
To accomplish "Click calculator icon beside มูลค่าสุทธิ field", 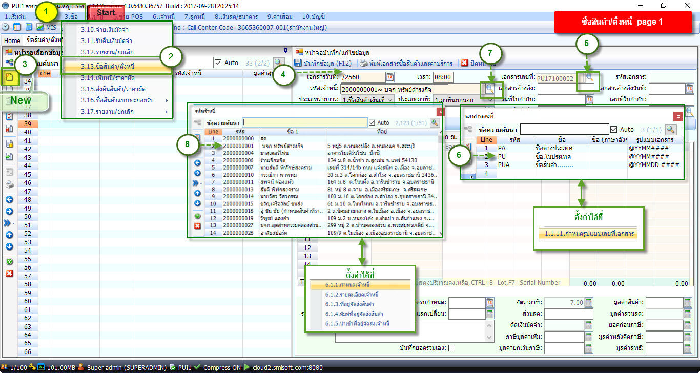I will 687,348.
